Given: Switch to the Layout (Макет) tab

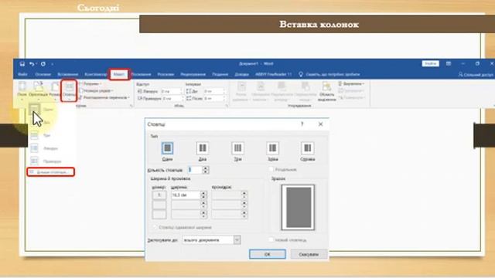Looking at the screenshot, I should pyautogui.click(x=119, y=74).
